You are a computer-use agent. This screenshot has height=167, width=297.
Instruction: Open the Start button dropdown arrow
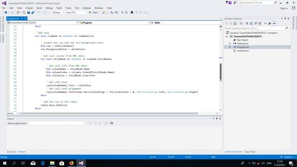[99, 13]
